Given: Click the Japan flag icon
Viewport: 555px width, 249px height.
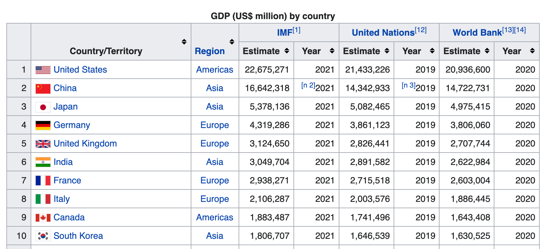Looking at the screenshot, I should click(x=43, y=107).
